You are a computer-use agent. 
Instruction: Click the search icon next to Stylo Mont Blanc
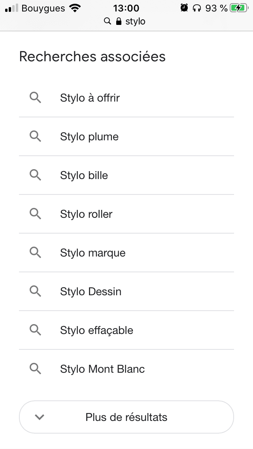pyautogui.click(x=35, y=369)
